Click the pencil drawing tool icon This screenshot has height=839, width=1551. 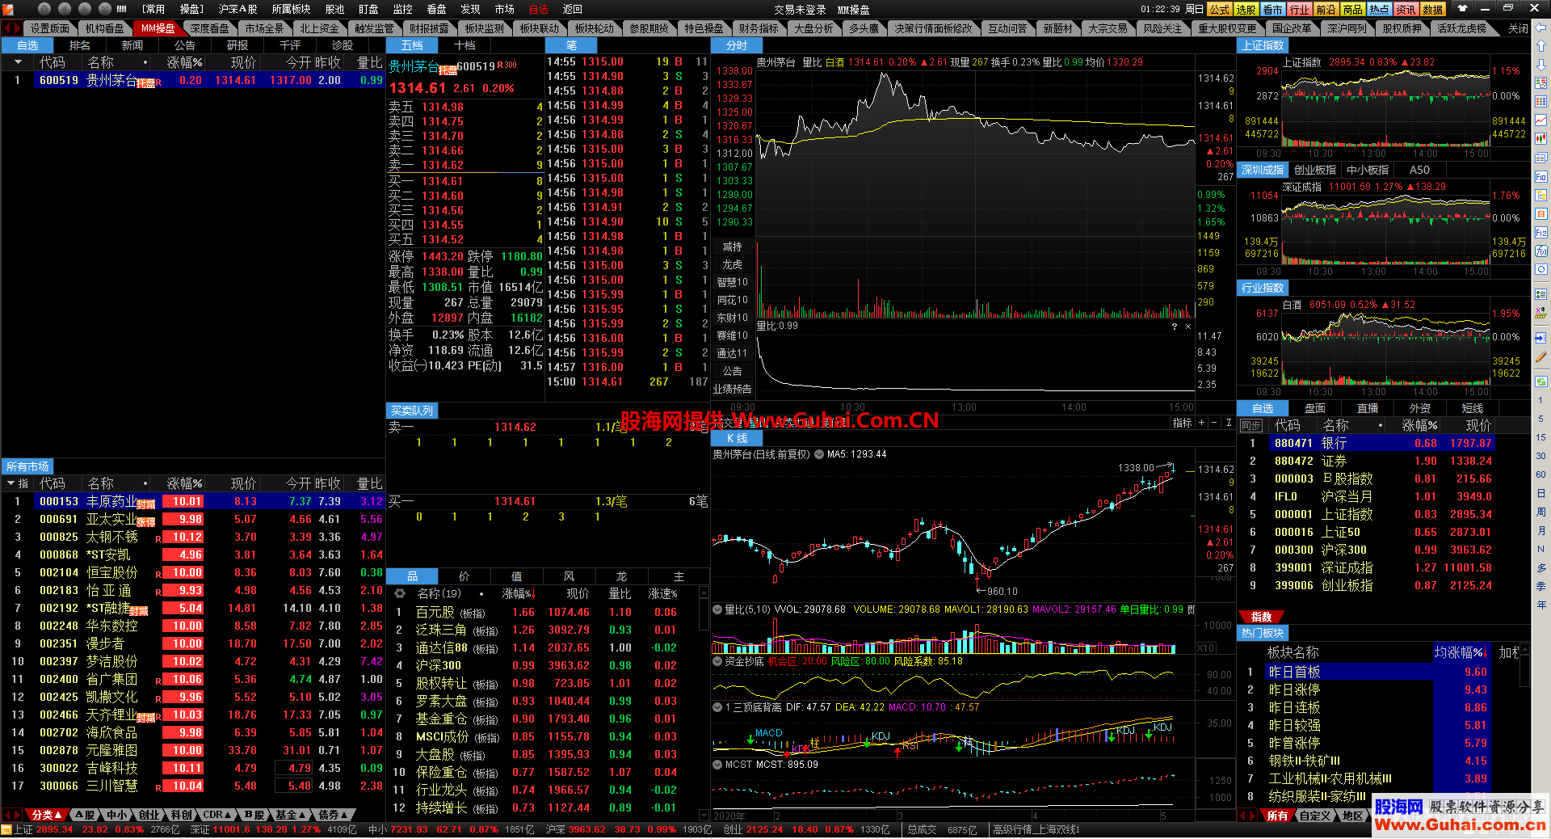(1541, 356)
